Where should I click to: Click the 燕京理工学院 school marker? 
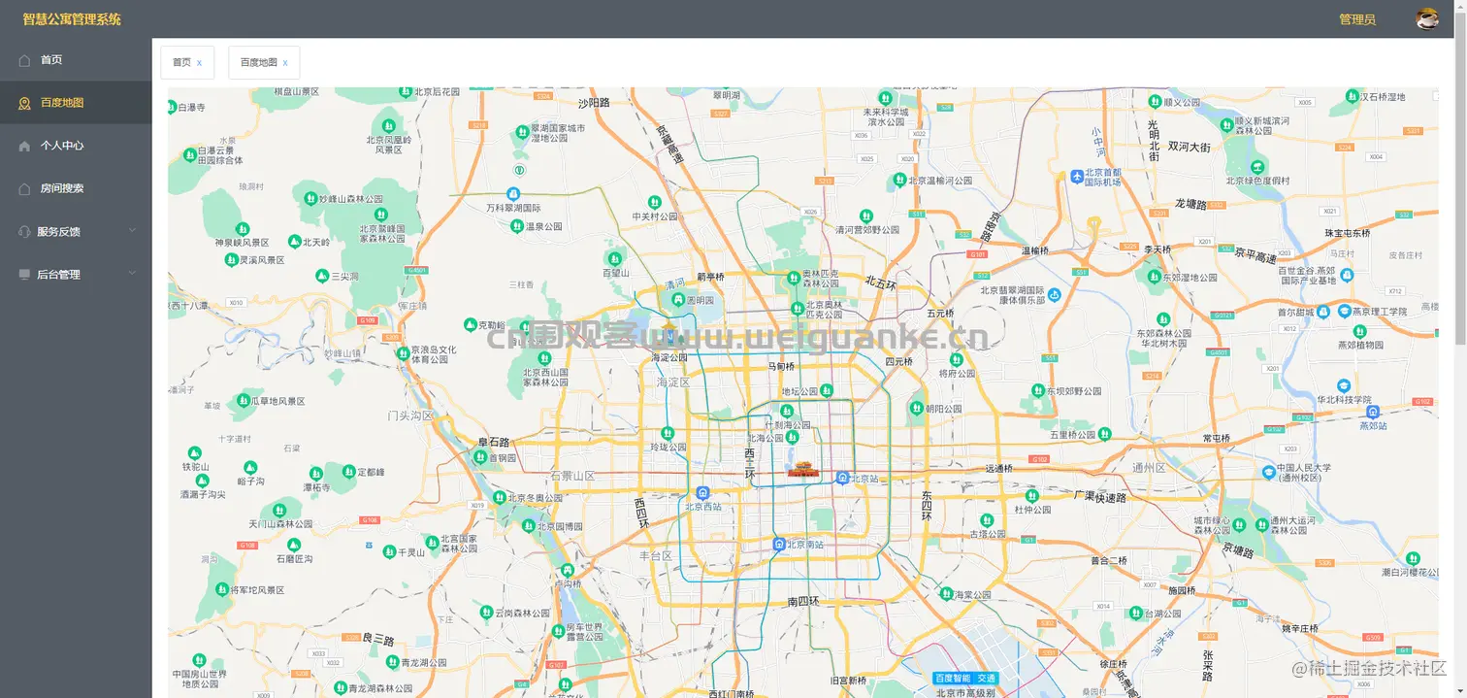click(1344, 312)
